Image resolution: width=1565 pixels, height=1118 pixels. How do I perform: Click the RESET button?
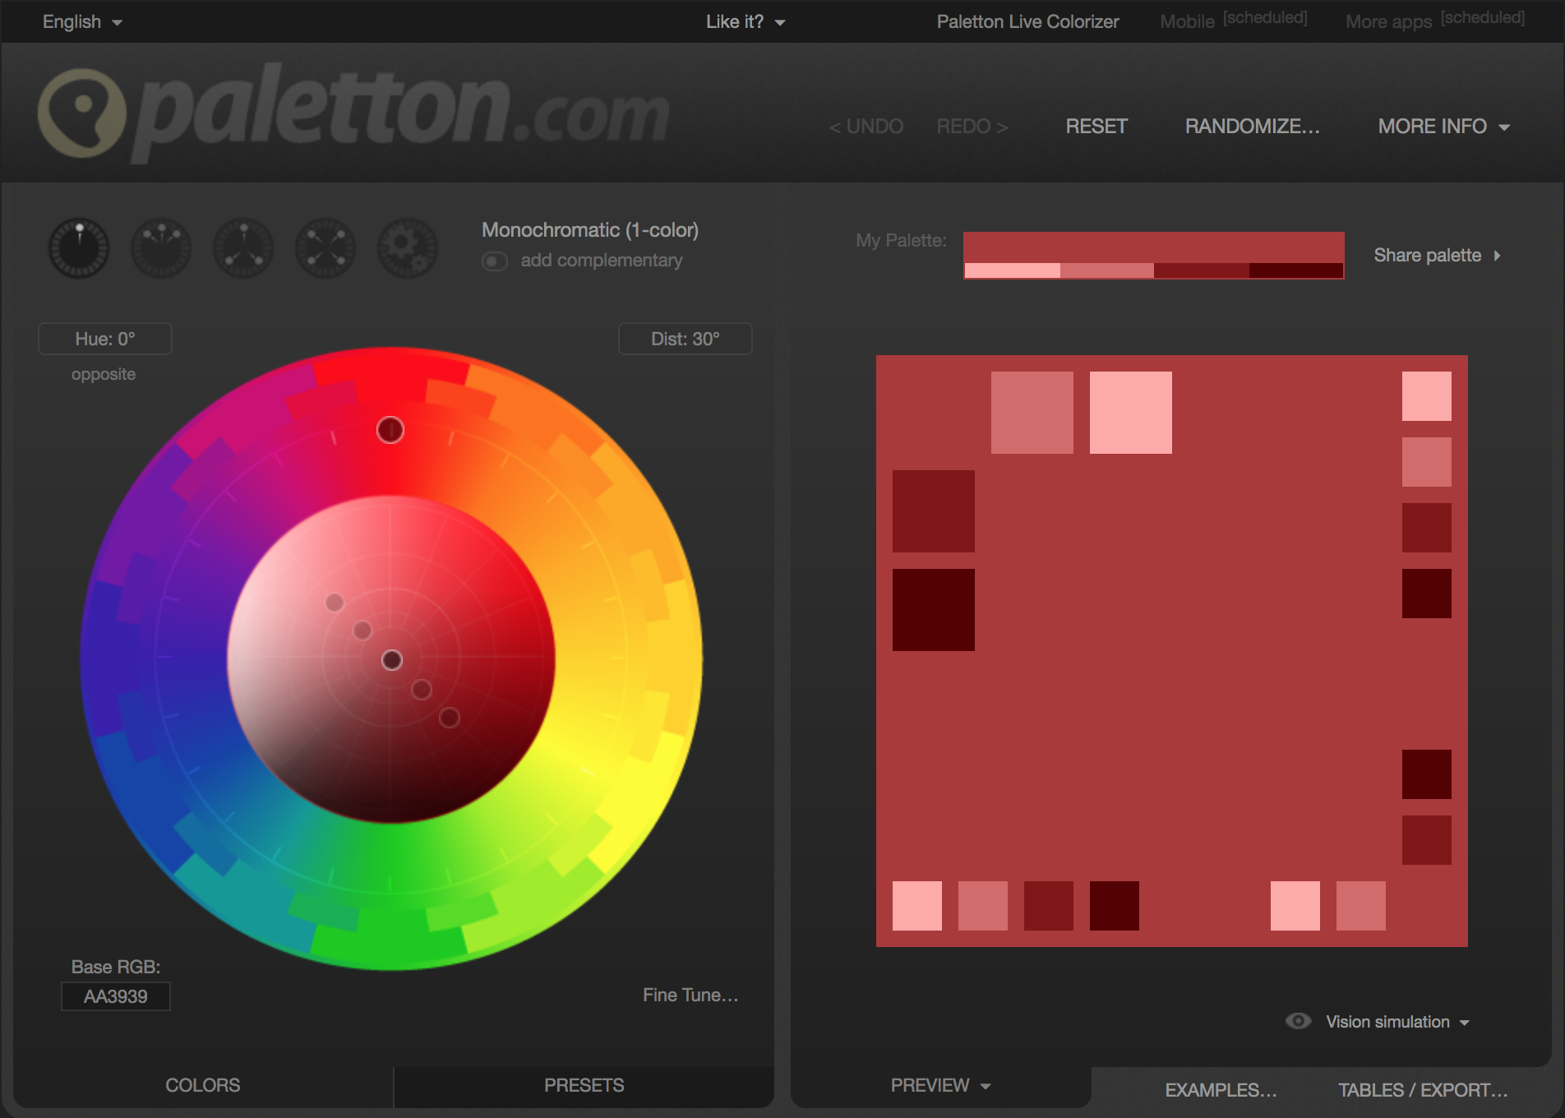pos(1096,127)
